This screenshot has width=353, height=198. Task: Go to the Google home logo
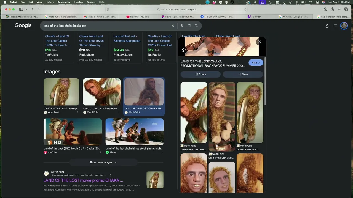pos(23,26)
